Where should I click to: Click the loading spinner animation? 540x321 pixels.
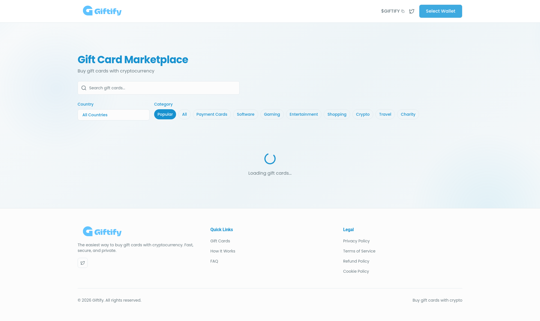pyautogui.click(x=270, y=158)
